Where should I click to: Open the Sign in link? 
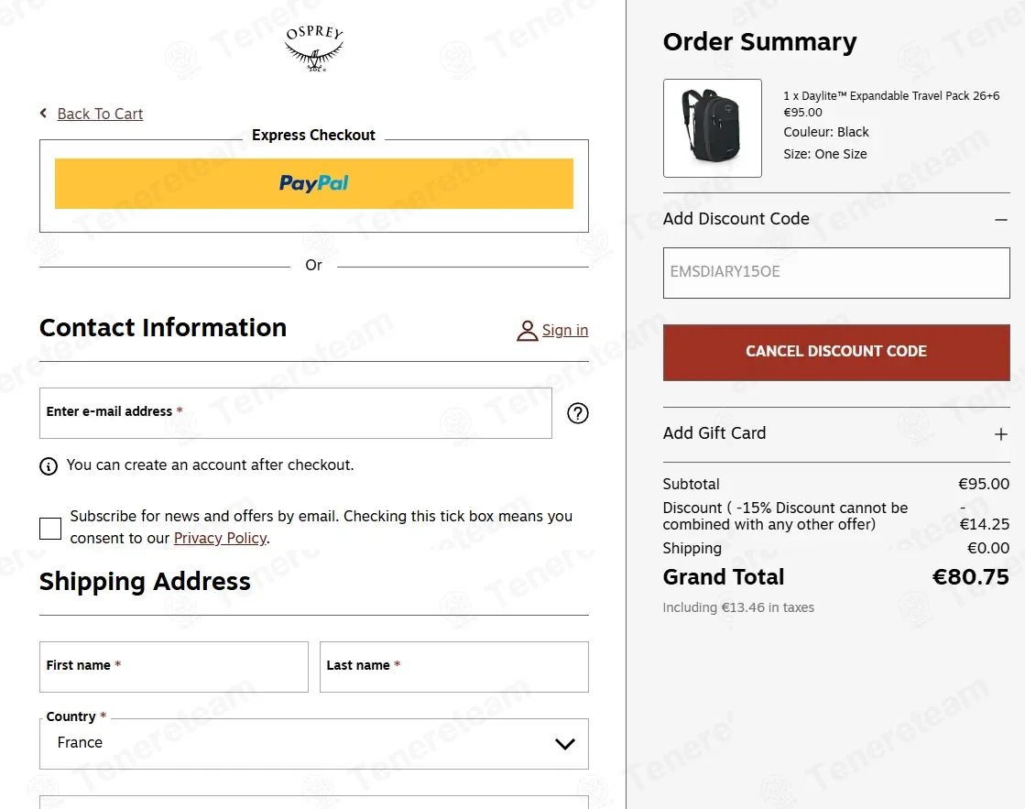click(565, 330)
